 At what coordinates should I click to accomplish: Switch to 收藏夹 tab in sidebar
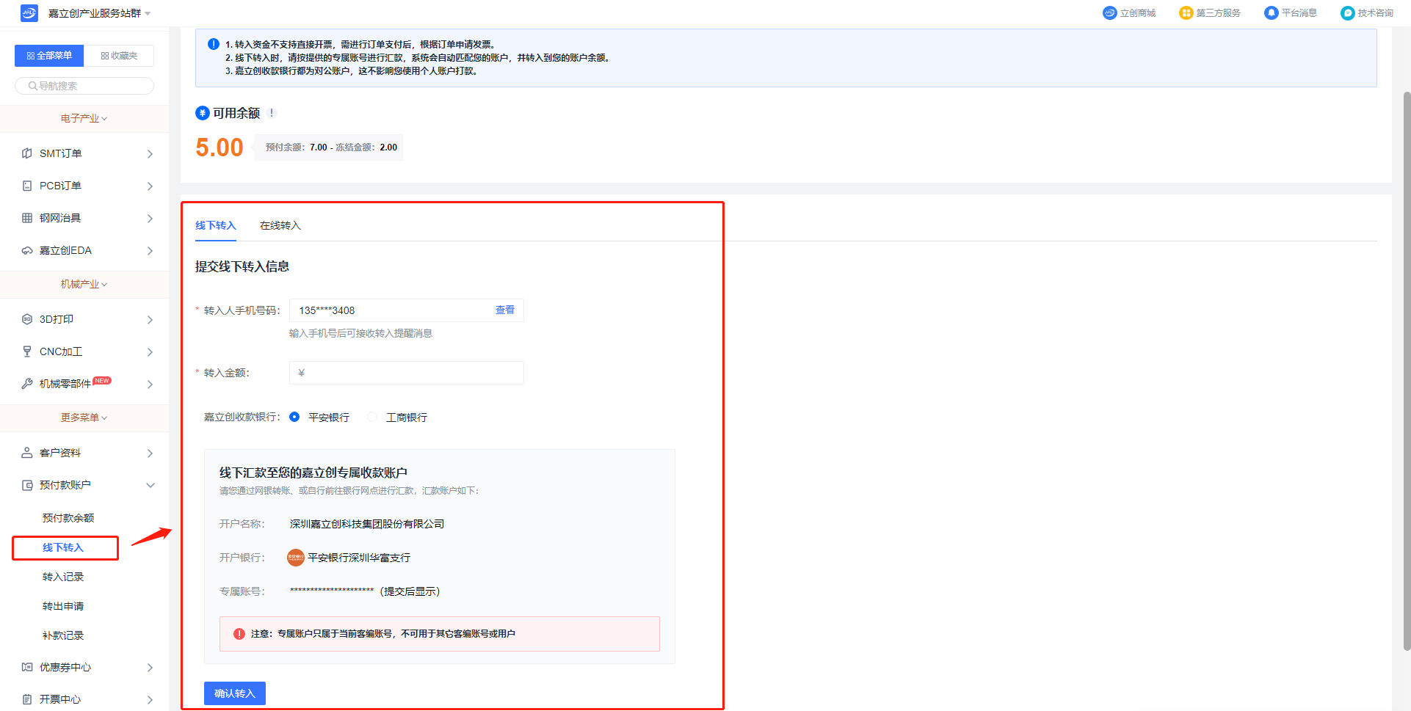click(x=119, y=56)
